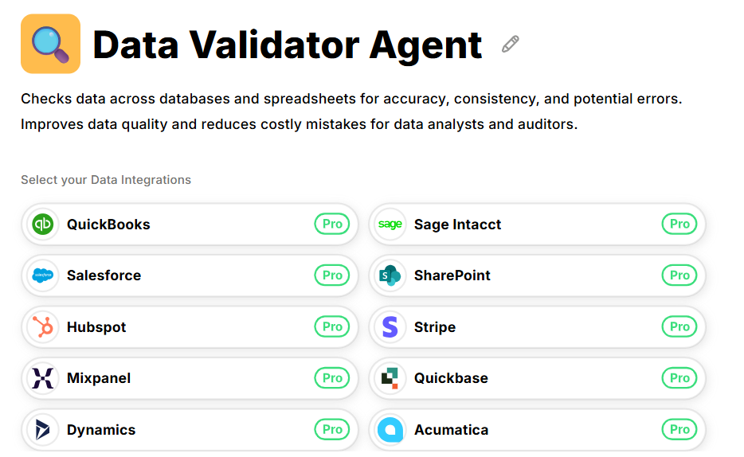
Task: Click the Quickbase logo icon
Action: pos(390,378)
